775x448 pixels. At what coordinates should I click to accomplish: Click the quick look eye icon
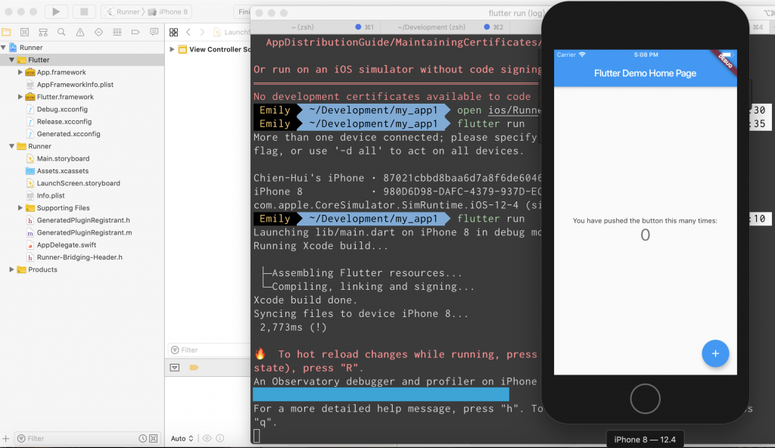click(207, 438)
